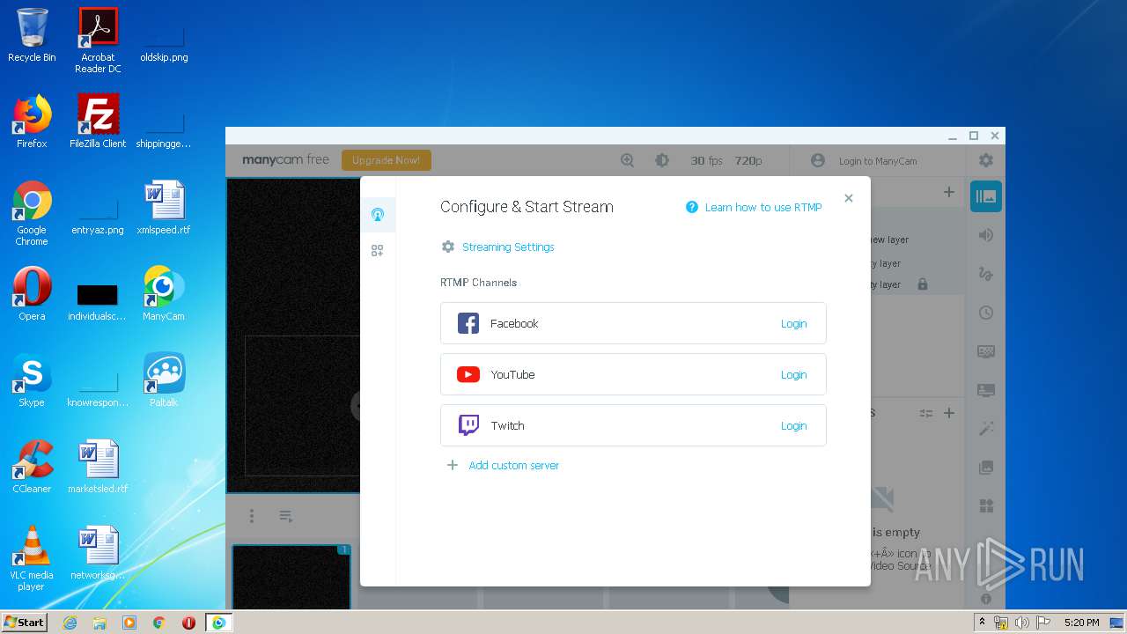Click the volume icon in system tray
1127x634 pixels.
click(1022, 623)
